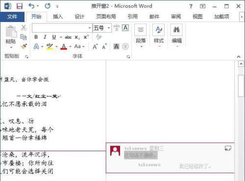Open the Change Case (Aa) menu
Viewport: 245px width, 181px height.
pos(79,46)
